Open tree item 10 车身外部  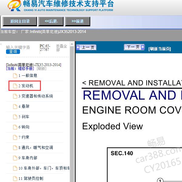(x=44, y=168)
